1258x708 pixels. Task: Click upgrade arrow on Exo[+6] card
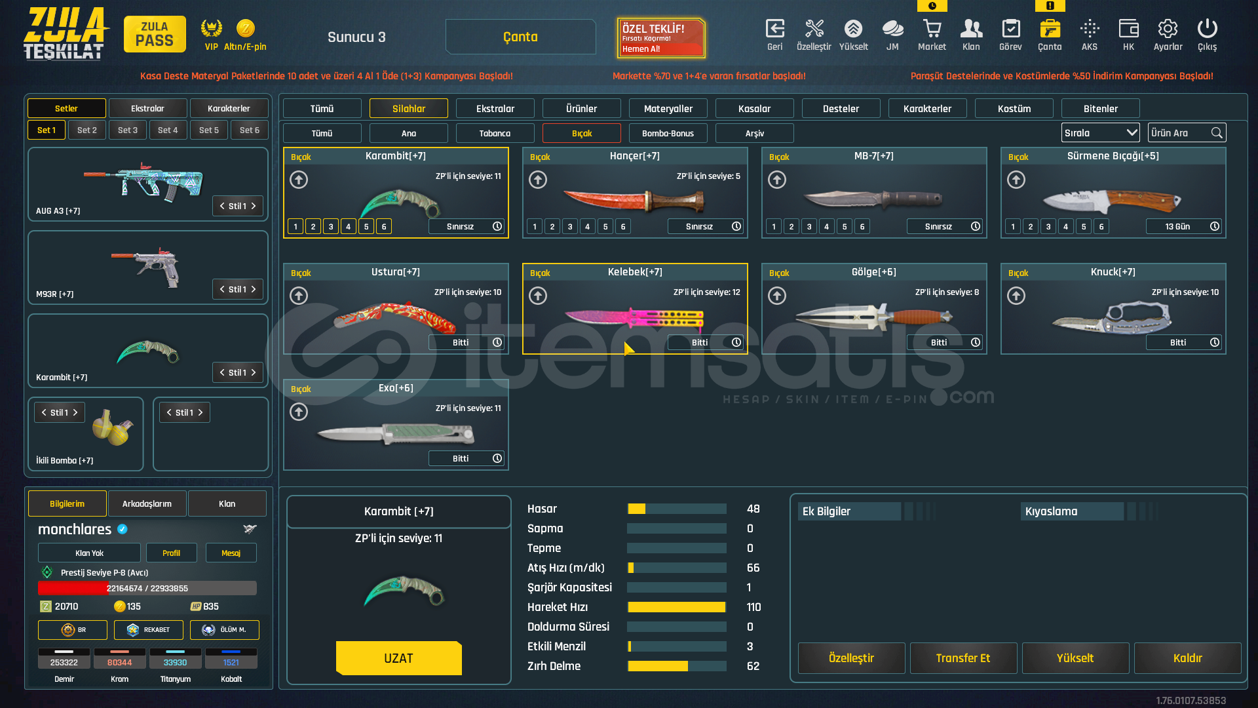pyautogui.click(x=299, y=412)
